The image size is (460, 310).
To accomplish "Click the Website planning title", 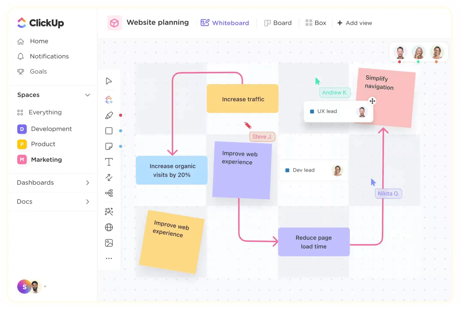I will coord(158,23).
